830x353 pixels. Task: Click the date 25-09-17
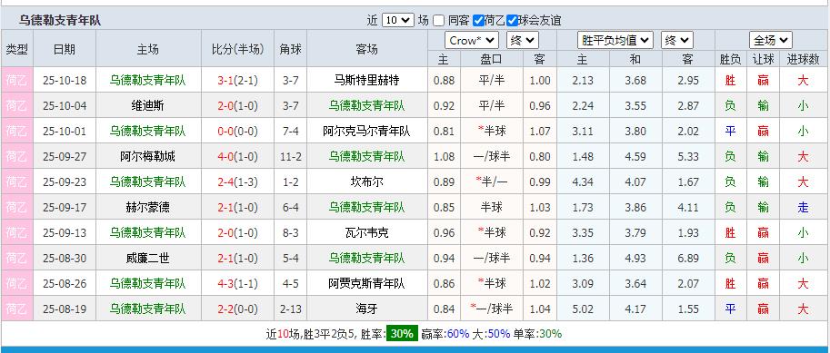pyautogui.click(x=65, y=207)
